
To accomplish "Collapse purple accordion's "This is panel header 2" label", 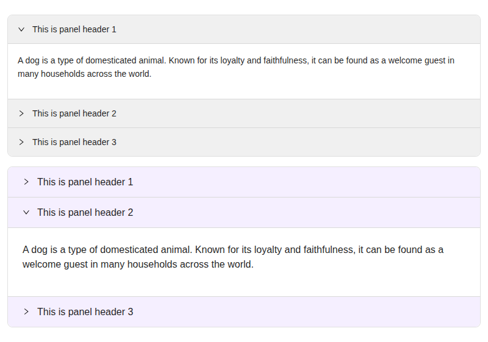I will pyautogui.click(x=85, y=212).
